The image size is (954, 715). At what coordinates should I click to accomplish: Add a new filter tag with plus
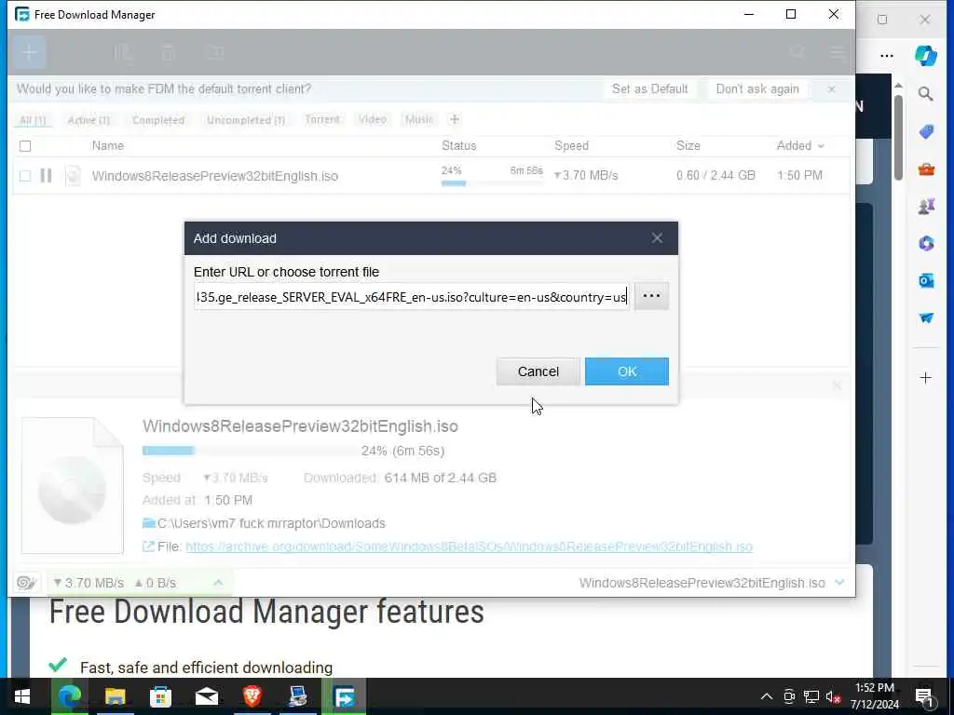pyautogui.click(x=455, y=120)
